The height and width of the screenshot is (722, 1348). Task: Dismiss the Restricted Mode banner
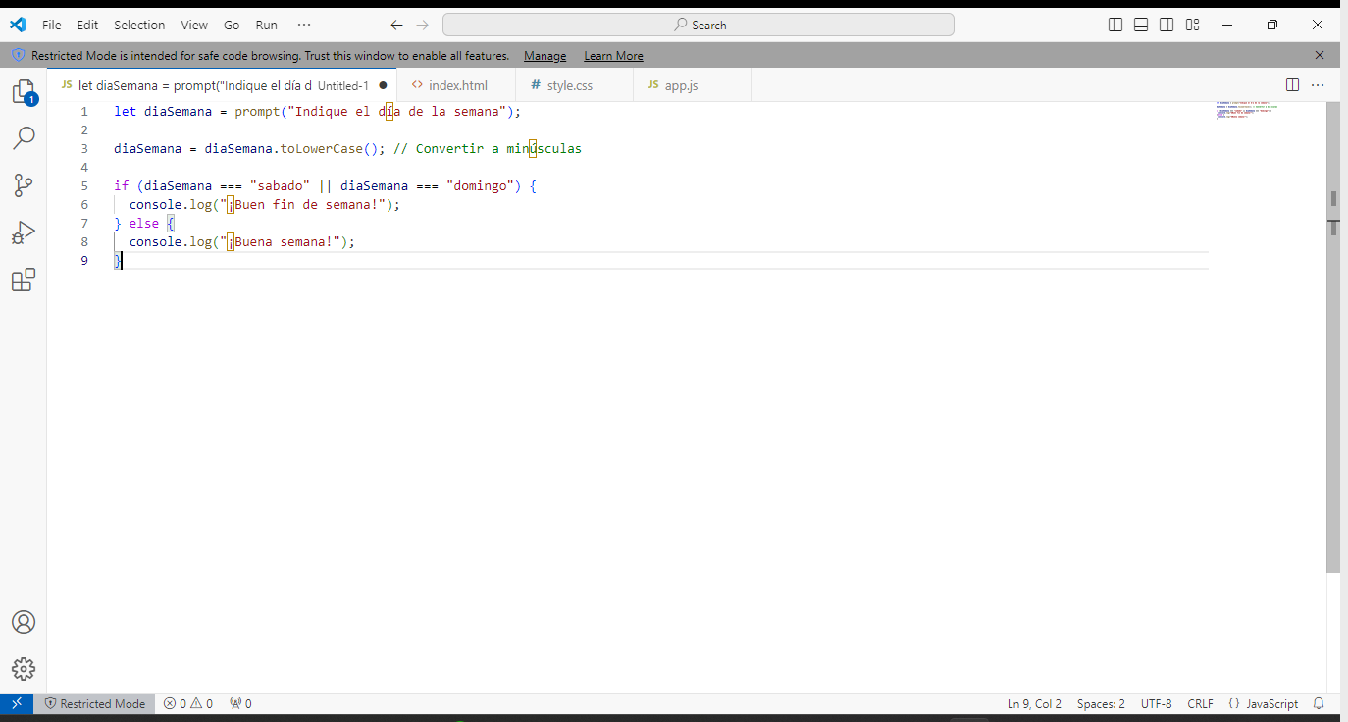click(1320, 55)
